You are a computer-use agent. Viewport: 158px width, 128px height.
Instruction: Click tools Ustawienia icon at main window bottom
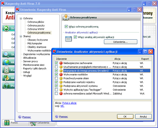(33, 123)
